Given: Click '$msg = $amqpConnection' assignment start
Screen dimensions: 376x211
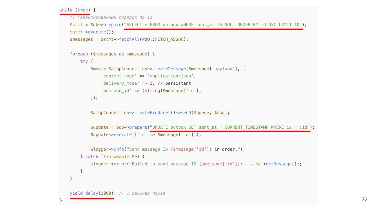Looking at the screenshot, I should pyautogui.click(x=119, y=69).
